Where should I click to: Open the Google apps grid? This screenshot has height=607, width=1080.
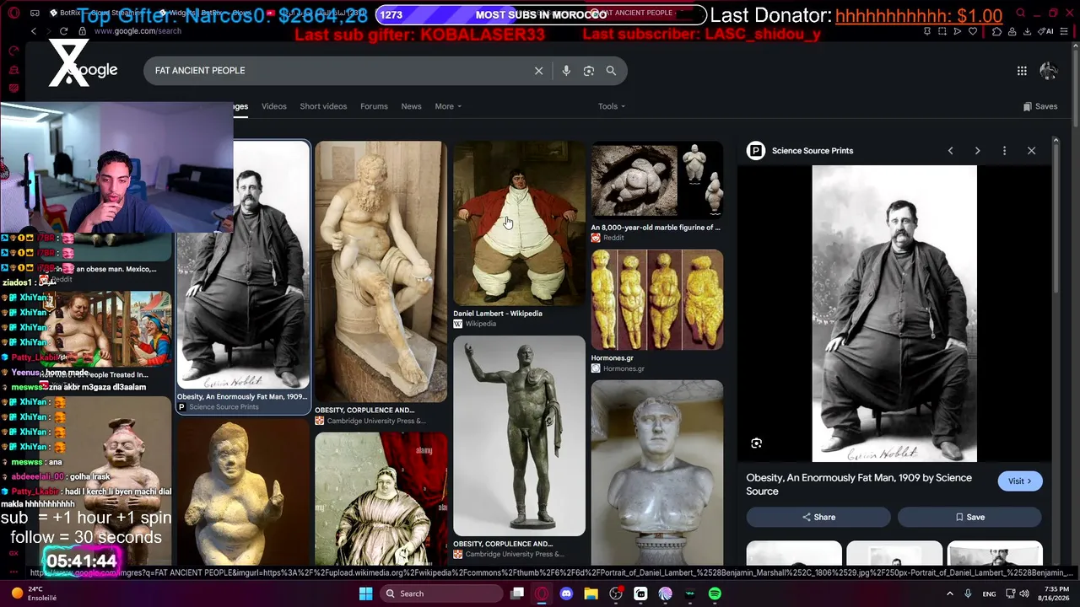[x=1022, y=71]
